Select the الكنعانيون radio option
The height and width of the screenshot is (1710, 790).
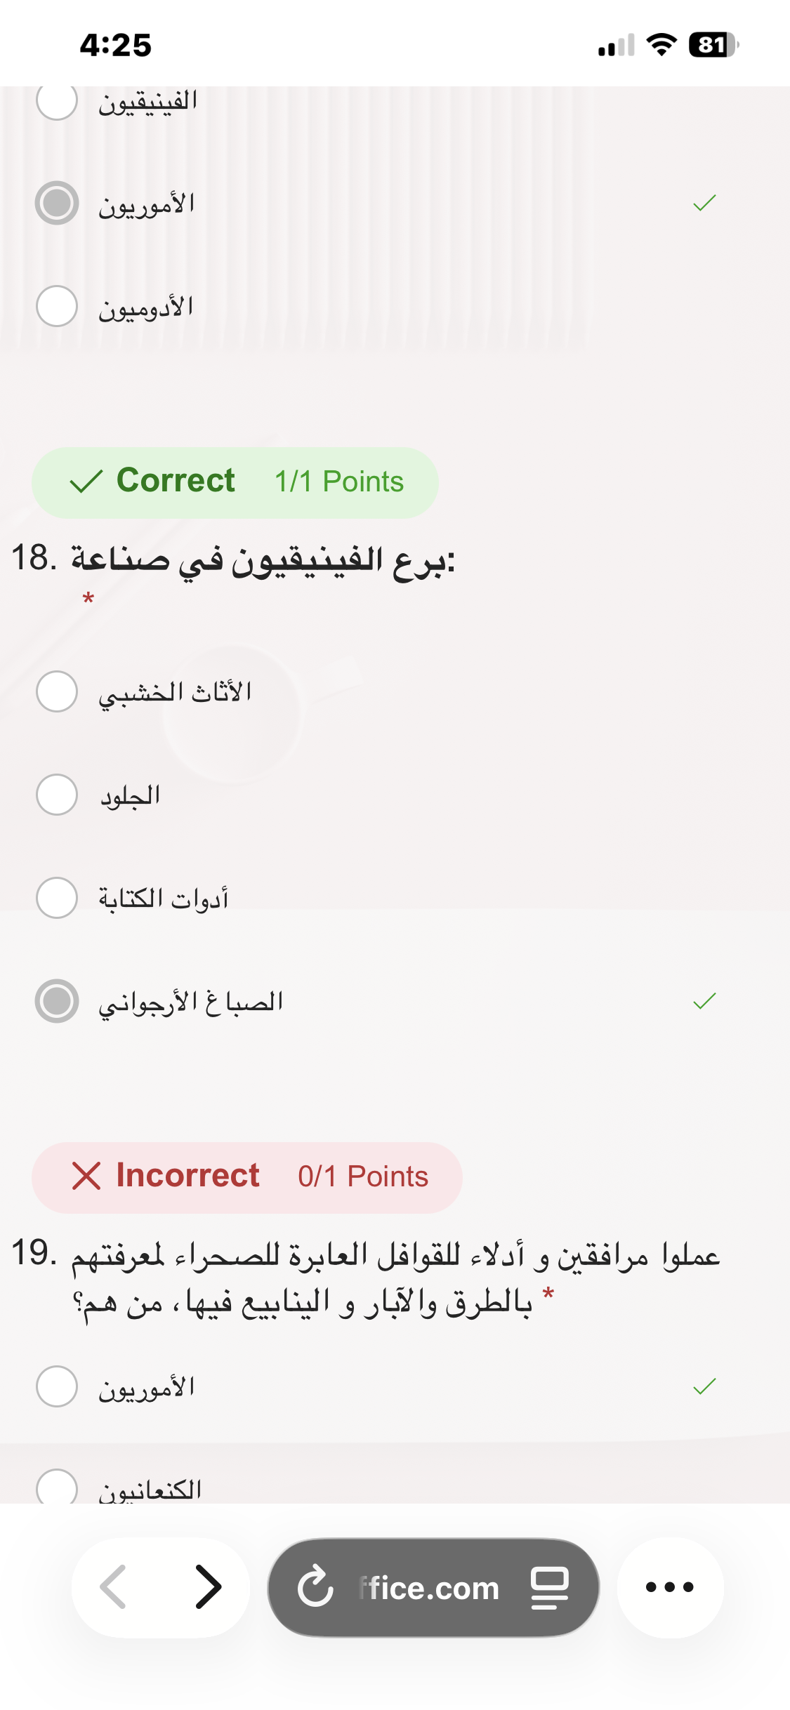(57, 1487)
